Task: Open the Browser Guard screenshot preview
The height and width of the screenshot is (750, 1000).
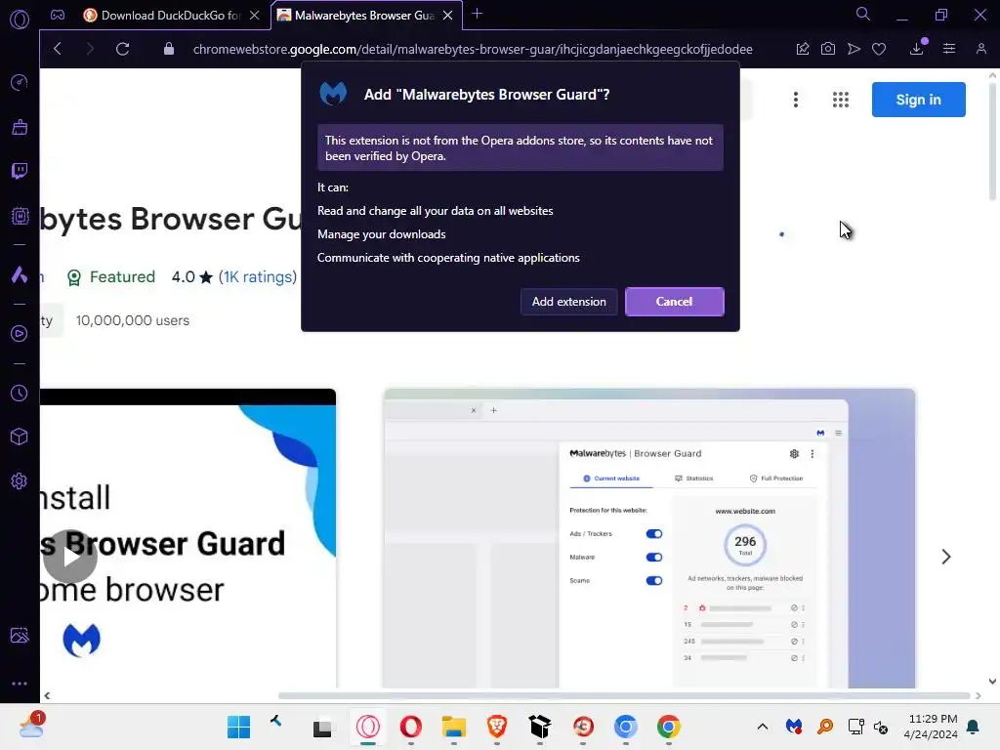Action: point(649,538)
